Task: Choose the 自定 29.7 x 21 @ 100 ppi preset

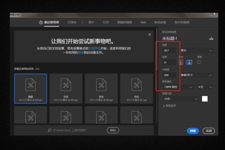Action: click(x=101, y=88)
